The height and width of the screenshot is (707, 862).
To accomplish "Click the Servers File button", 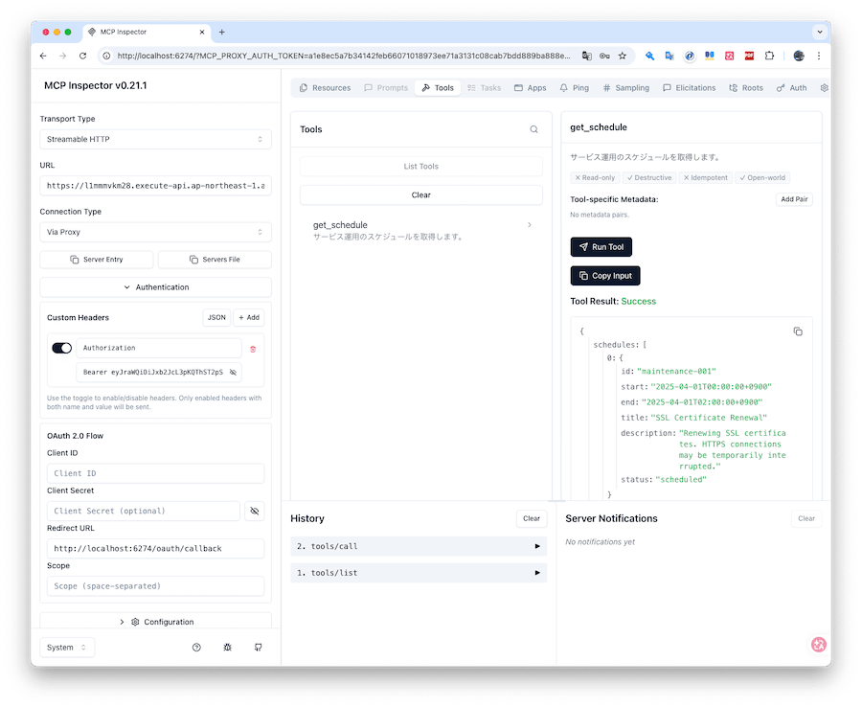I will [215, 260].
